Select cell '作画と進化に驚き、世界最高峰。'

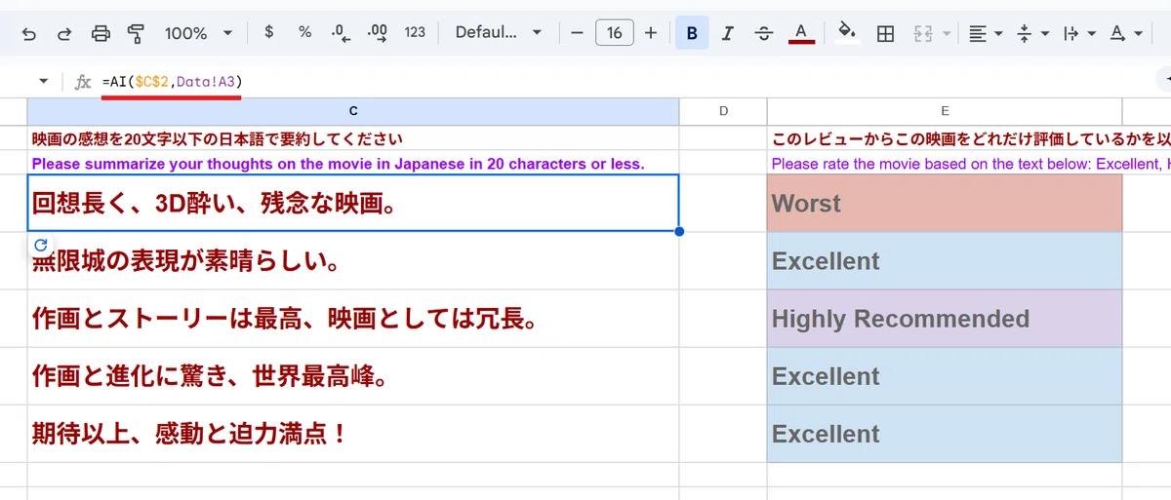pyautogui.click(x=353, y=376)
